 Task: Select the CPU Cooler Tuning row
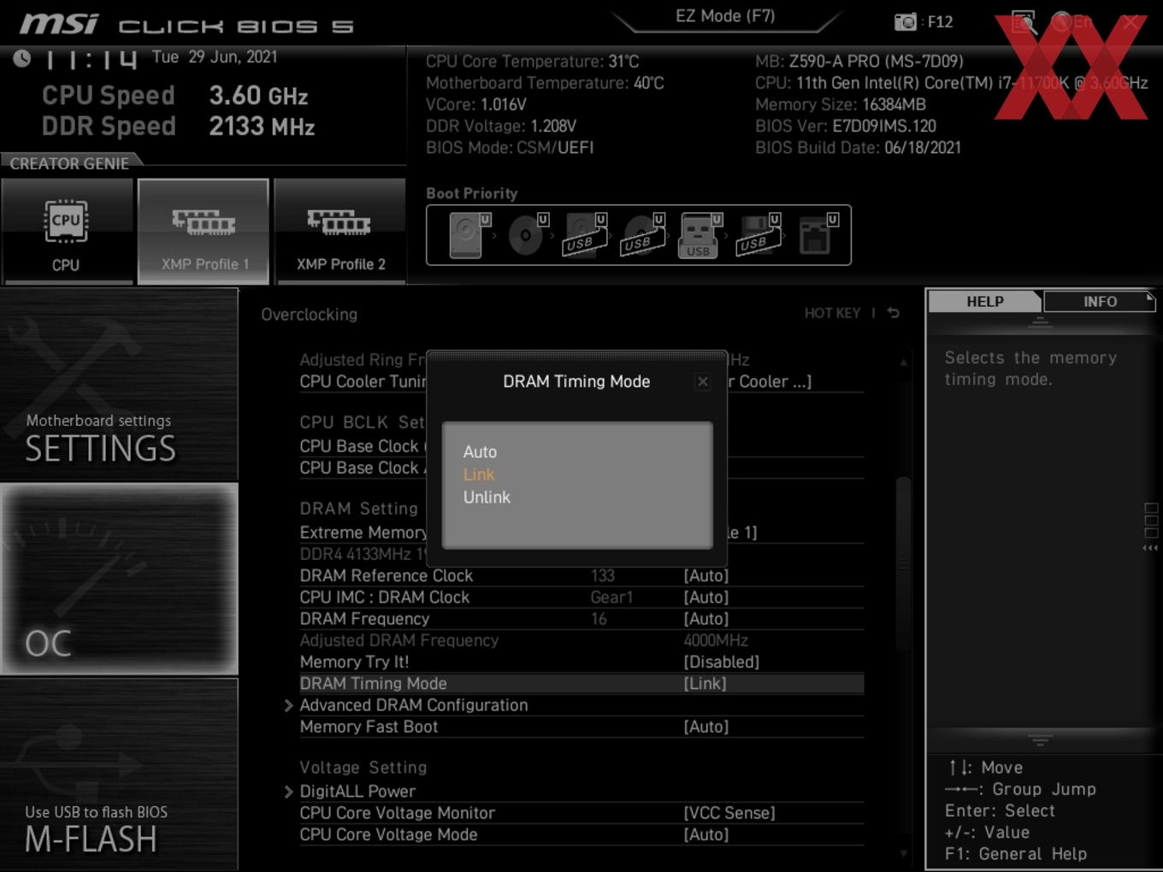click(x=581, y=381)
